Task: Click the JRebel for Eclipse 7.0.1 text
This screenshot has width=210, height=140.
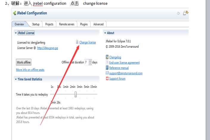Action: click(118, 41)
